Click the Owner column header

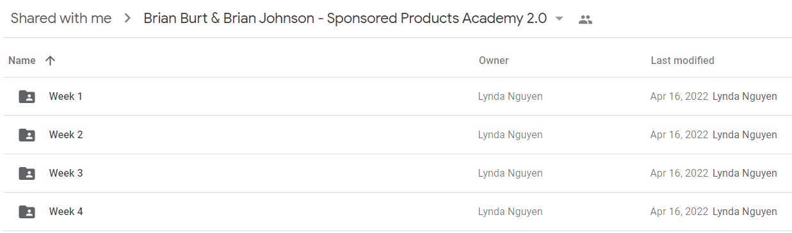494,61
